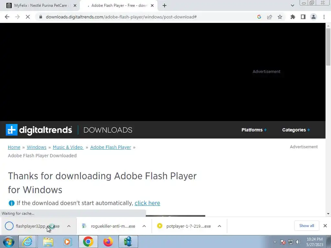Open a new browser tab
This screenshot has height=248, width=331.
pos(165,5)
